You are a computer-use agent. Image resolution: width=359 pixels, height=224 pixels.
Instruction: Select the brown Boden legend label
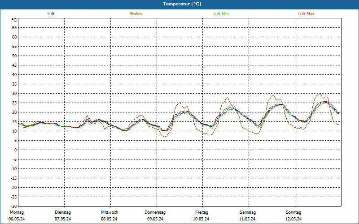point(136,14)
